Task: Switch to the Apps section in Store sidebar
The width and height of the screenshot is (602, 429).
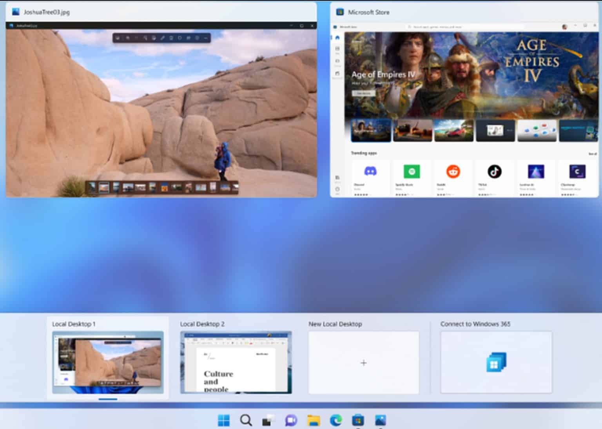Action: coord(337,49)
